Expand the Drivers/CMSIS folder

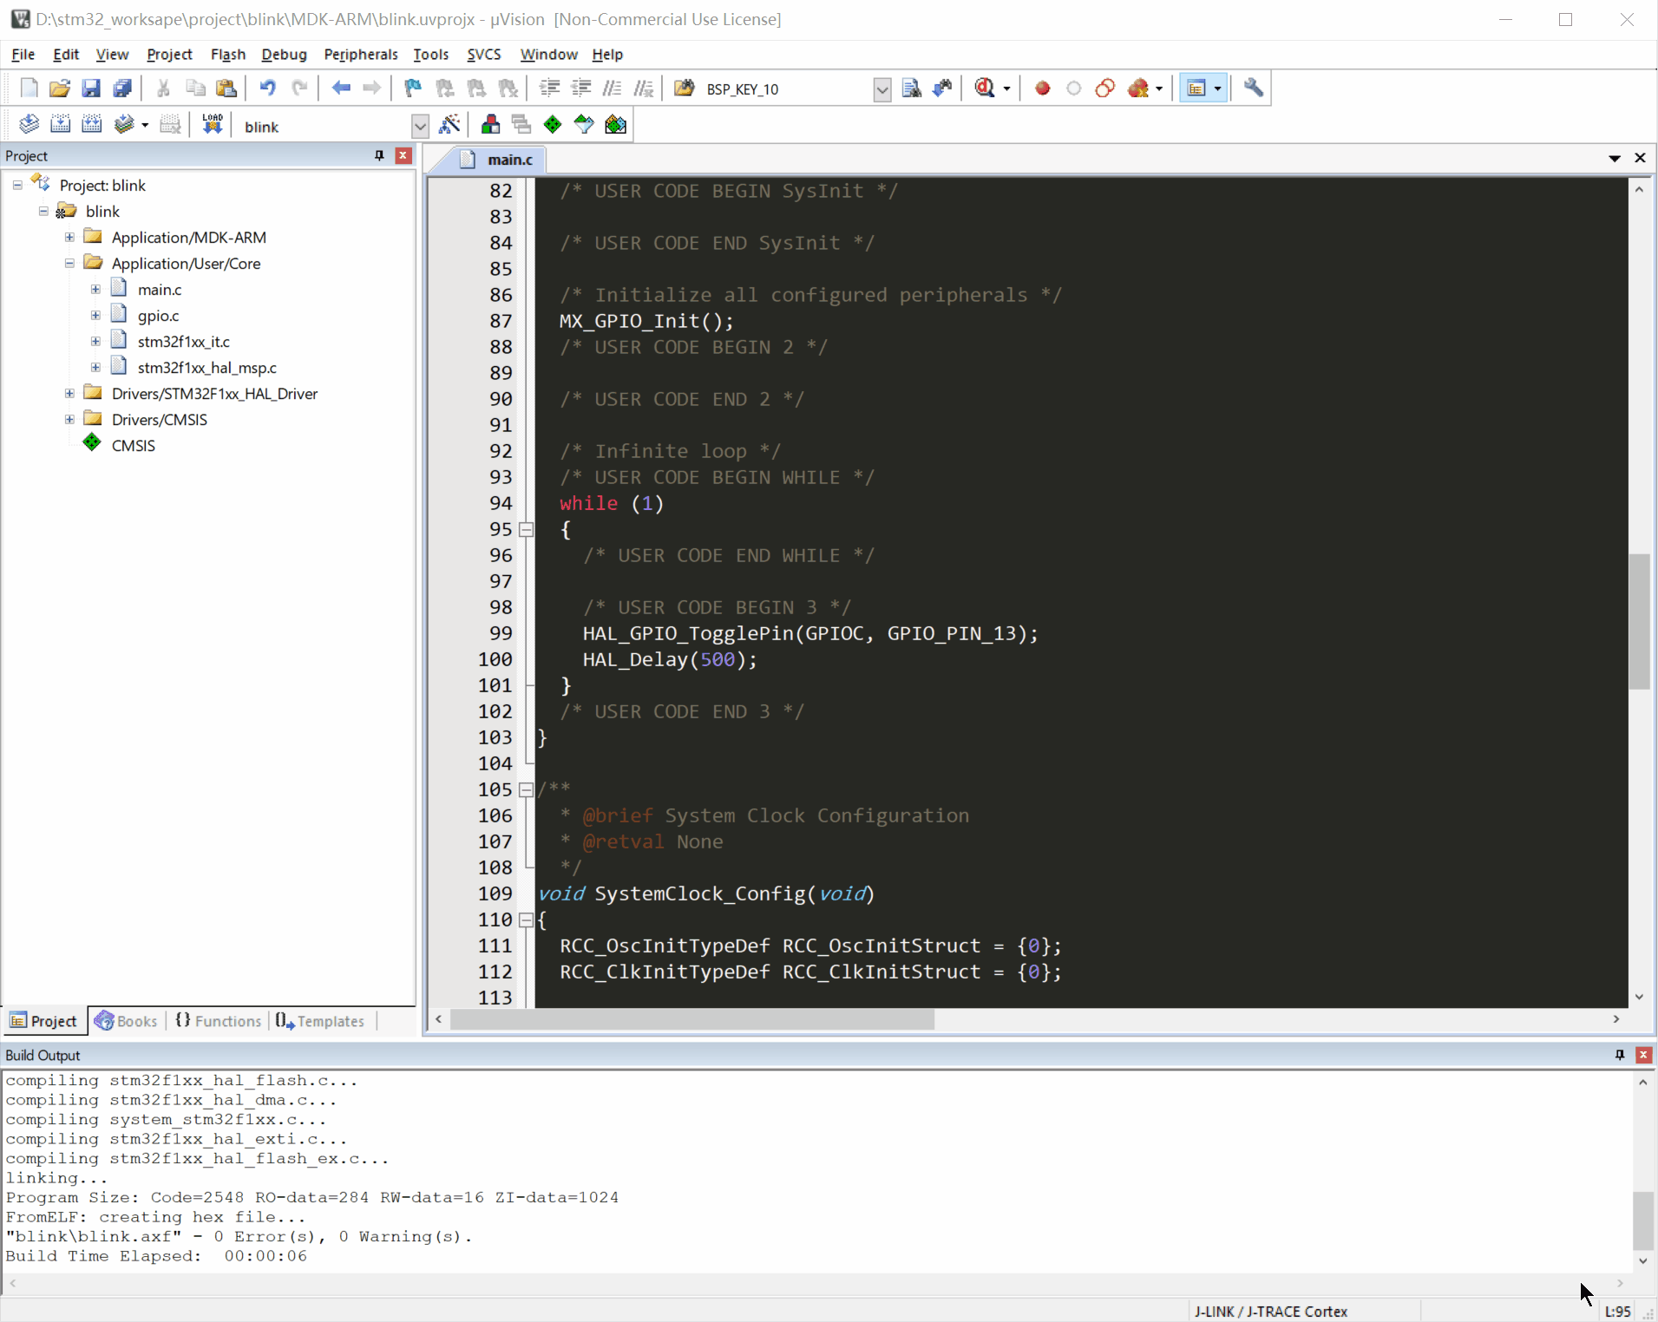(69, 419)
